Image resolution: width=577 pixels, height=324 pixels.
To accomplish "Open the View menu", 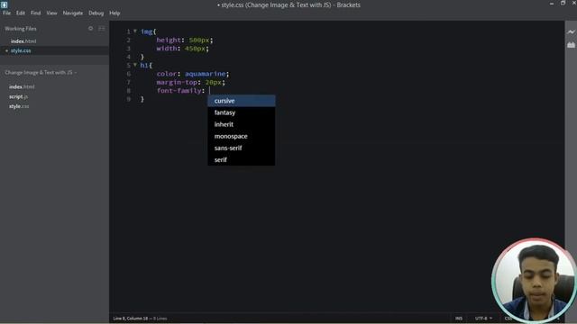I will click(51, 13).
